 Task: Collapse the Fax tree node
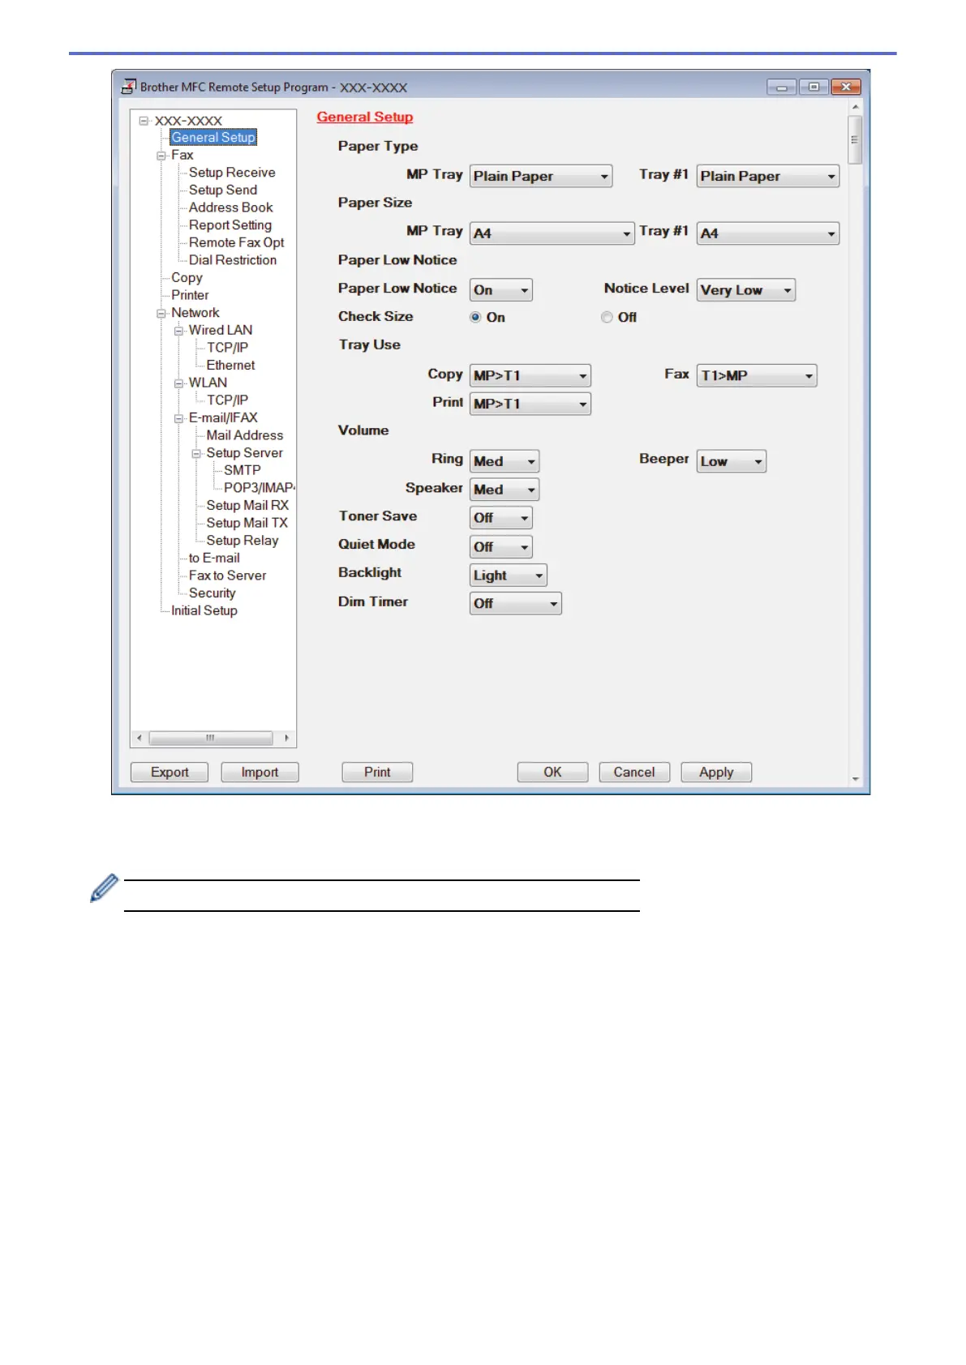coord(161,156)
